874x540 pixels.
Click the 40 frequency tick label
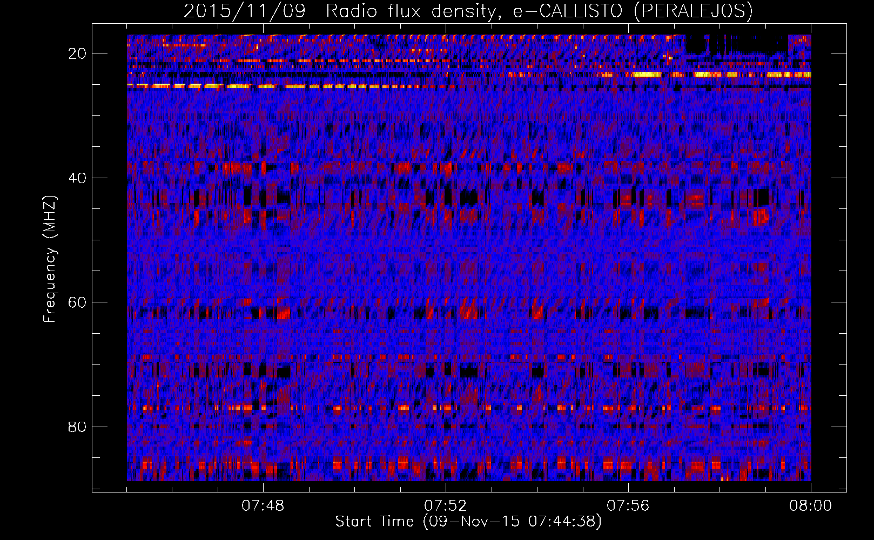(x=78, y=178)
